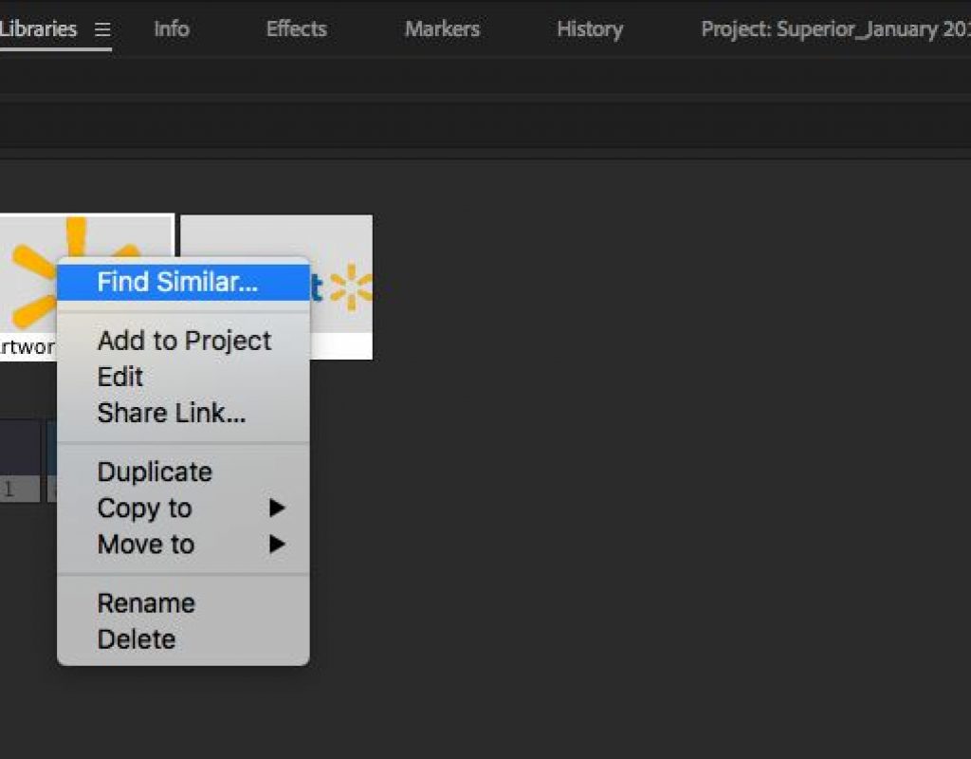Open the Libraries panel hamburger menu
971x759 pixels.
click(102, 29)
